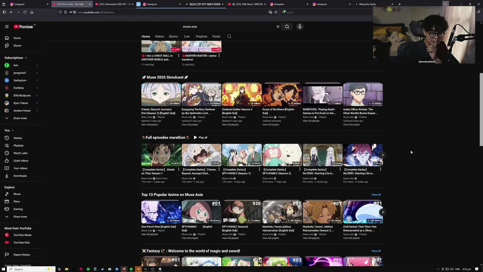
Task: Click the search magnifier button
Action: (287, 26)
